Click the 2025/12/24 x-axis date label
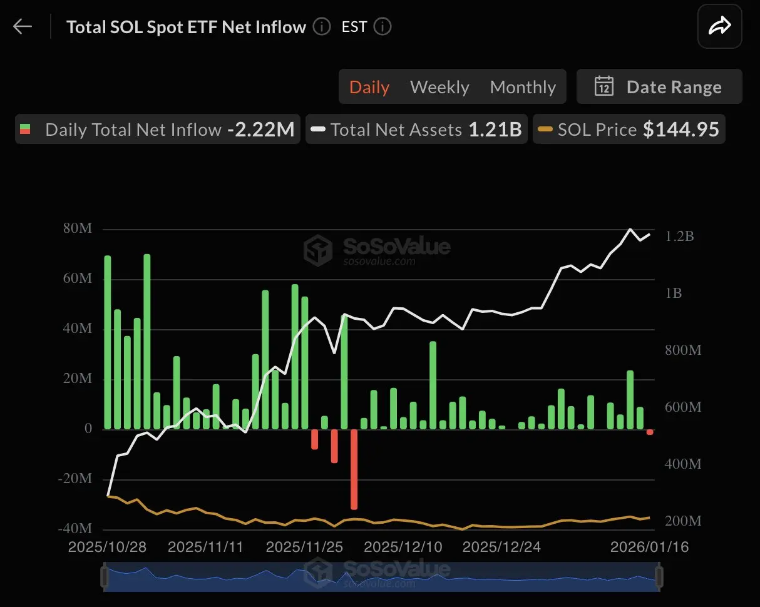The image size is (760, 607). [x=501, y=547]
